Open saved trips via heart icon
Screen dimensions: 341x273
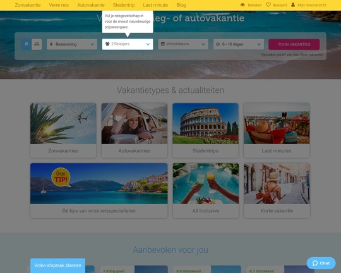[x=268, y=4]
